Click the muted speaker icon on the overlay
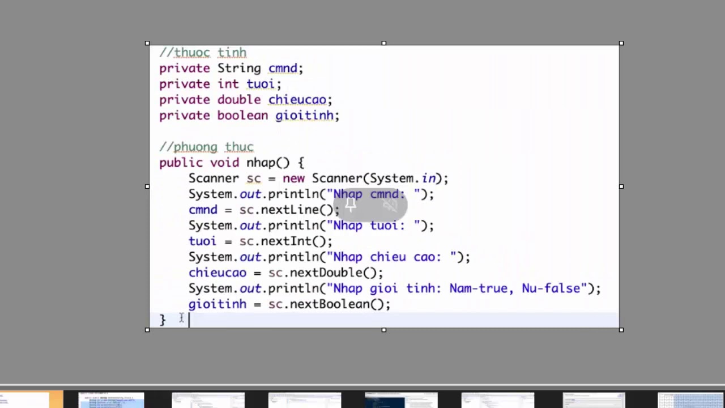Image resolution: width=725 pixels, height=408 pixels. click(390, 205)
